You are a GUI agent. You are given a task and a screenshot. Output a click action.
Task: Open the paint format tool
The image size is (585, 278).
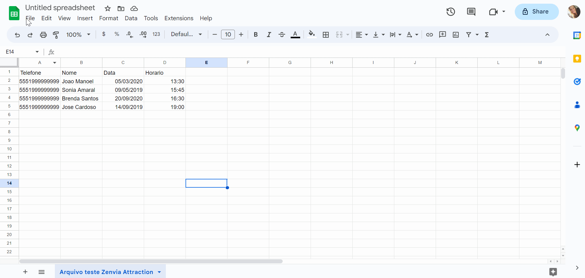56,35
